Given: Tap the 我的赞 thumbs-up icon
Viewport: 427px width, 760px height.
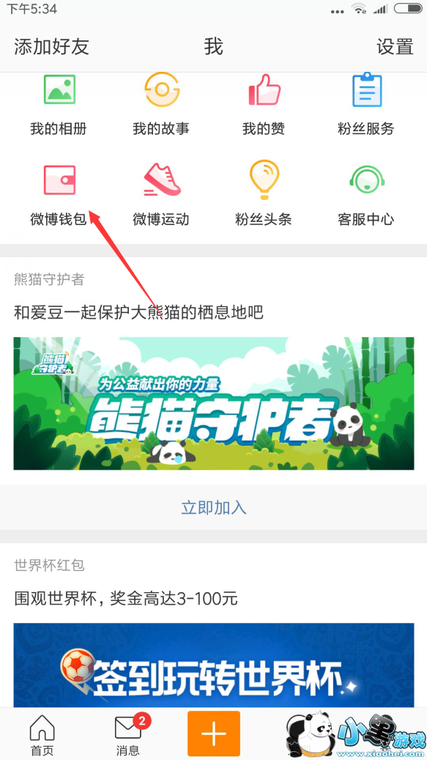Looking at the screenshot, I should 264,89.
